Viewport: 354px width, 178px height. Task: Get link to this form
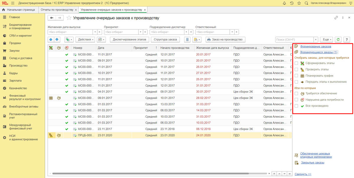(336, 18)
